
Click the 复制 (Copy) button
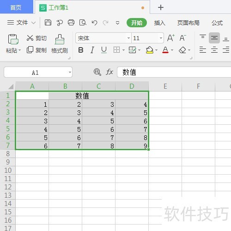pyautogui.click(x=36, y=50)
